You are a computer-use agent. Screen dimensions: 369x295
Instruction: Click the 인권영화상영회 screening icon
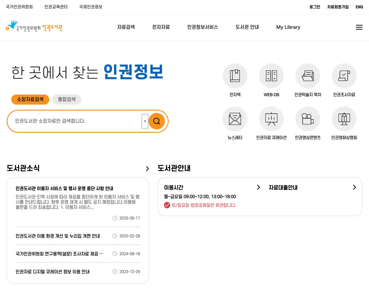pyautogui.click(x=344, y=119)
